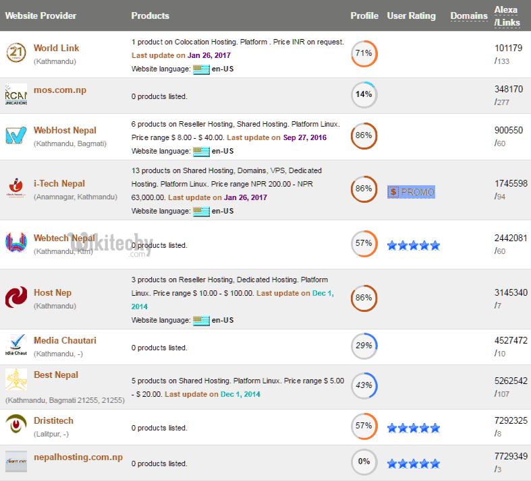Open the i-Tech Nepal provider link
Screen dimensions: 531x481
tap(59, 183)
